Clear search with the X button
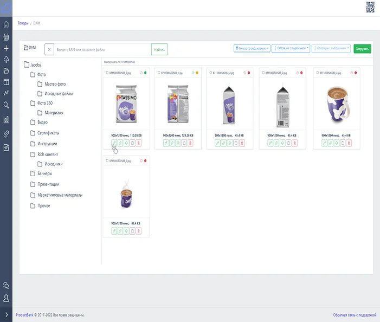380x322 pixels. (49, 49)
